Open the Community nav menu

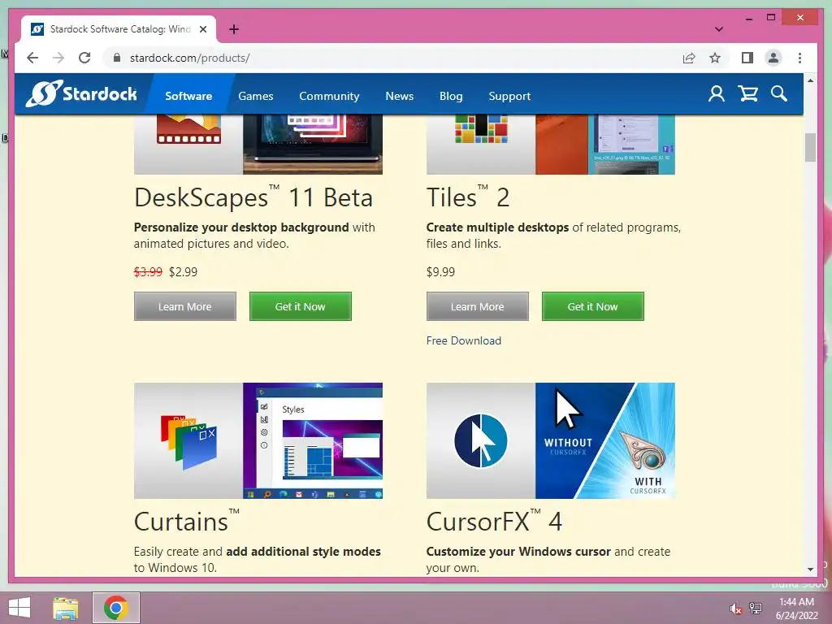click(x=329, y=96)
